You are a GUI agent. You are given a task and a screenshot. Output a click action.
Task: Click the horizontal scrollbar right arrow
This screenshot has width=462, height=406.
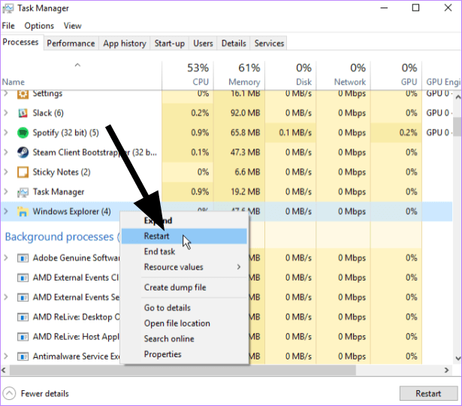447,370
